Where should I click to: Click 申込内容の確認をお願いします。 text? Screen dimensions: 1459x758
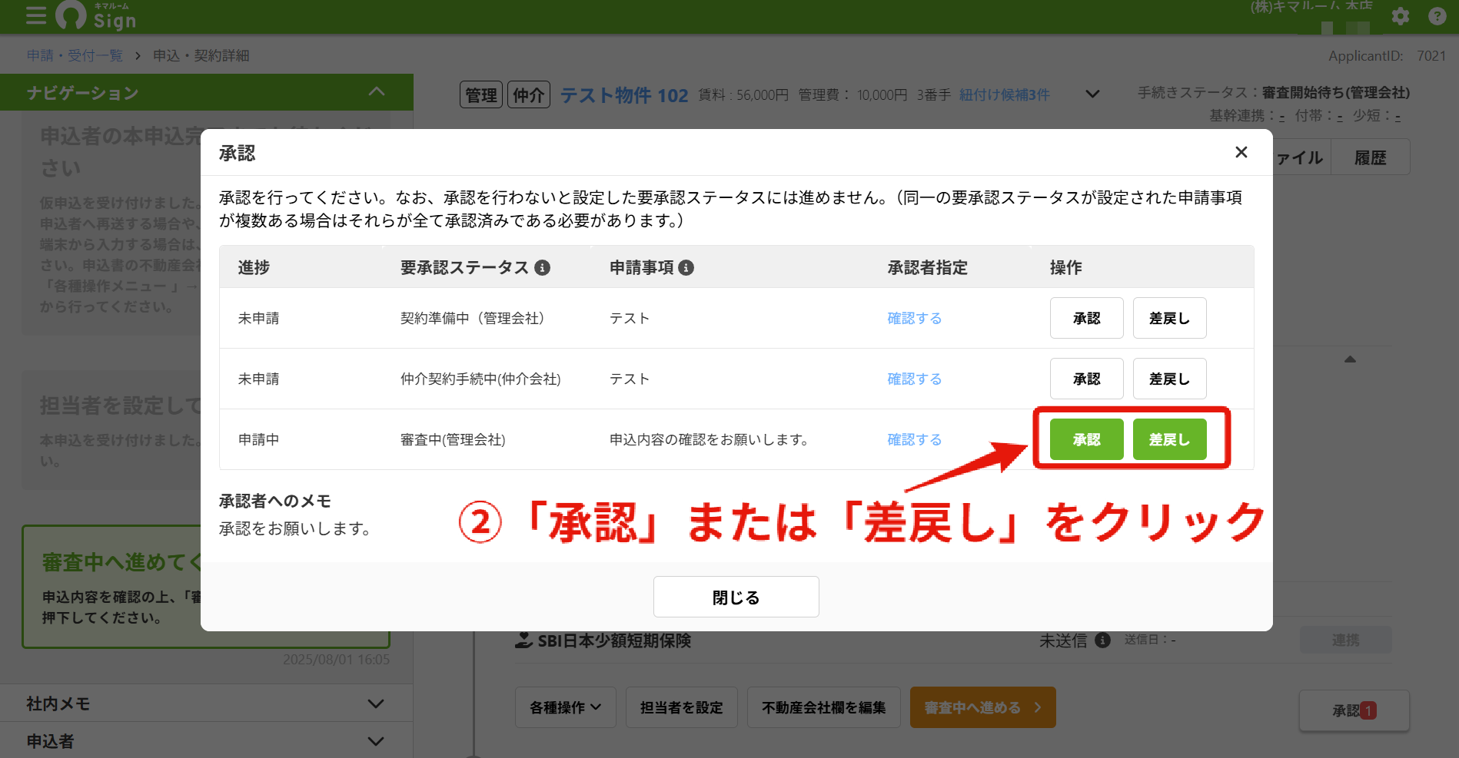click(709, 439)
